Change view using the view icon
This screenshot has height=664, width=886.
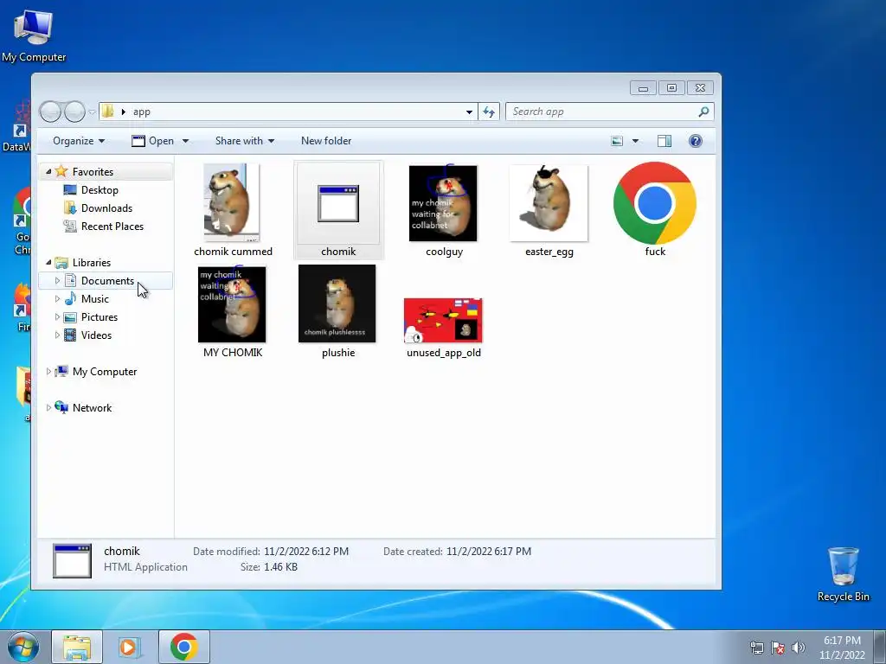(617, 141)
